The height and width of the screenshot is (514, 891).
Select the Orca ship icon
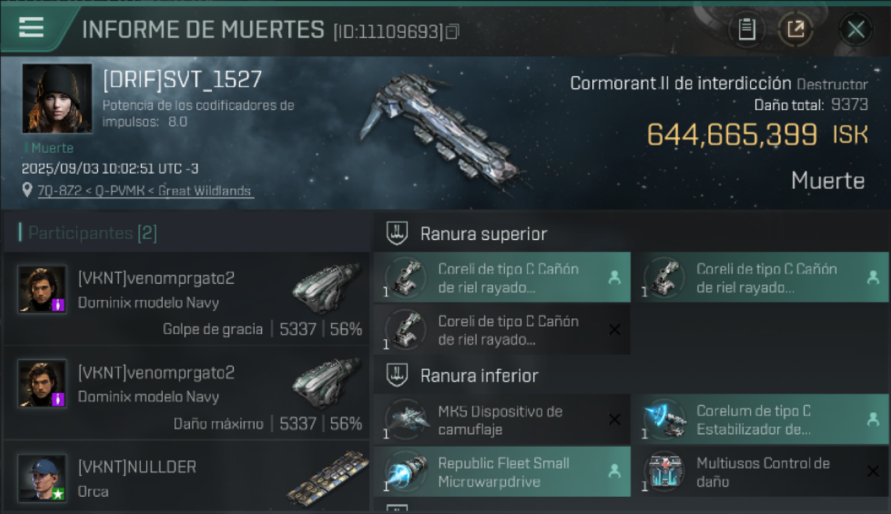click(x=326, y=477)
